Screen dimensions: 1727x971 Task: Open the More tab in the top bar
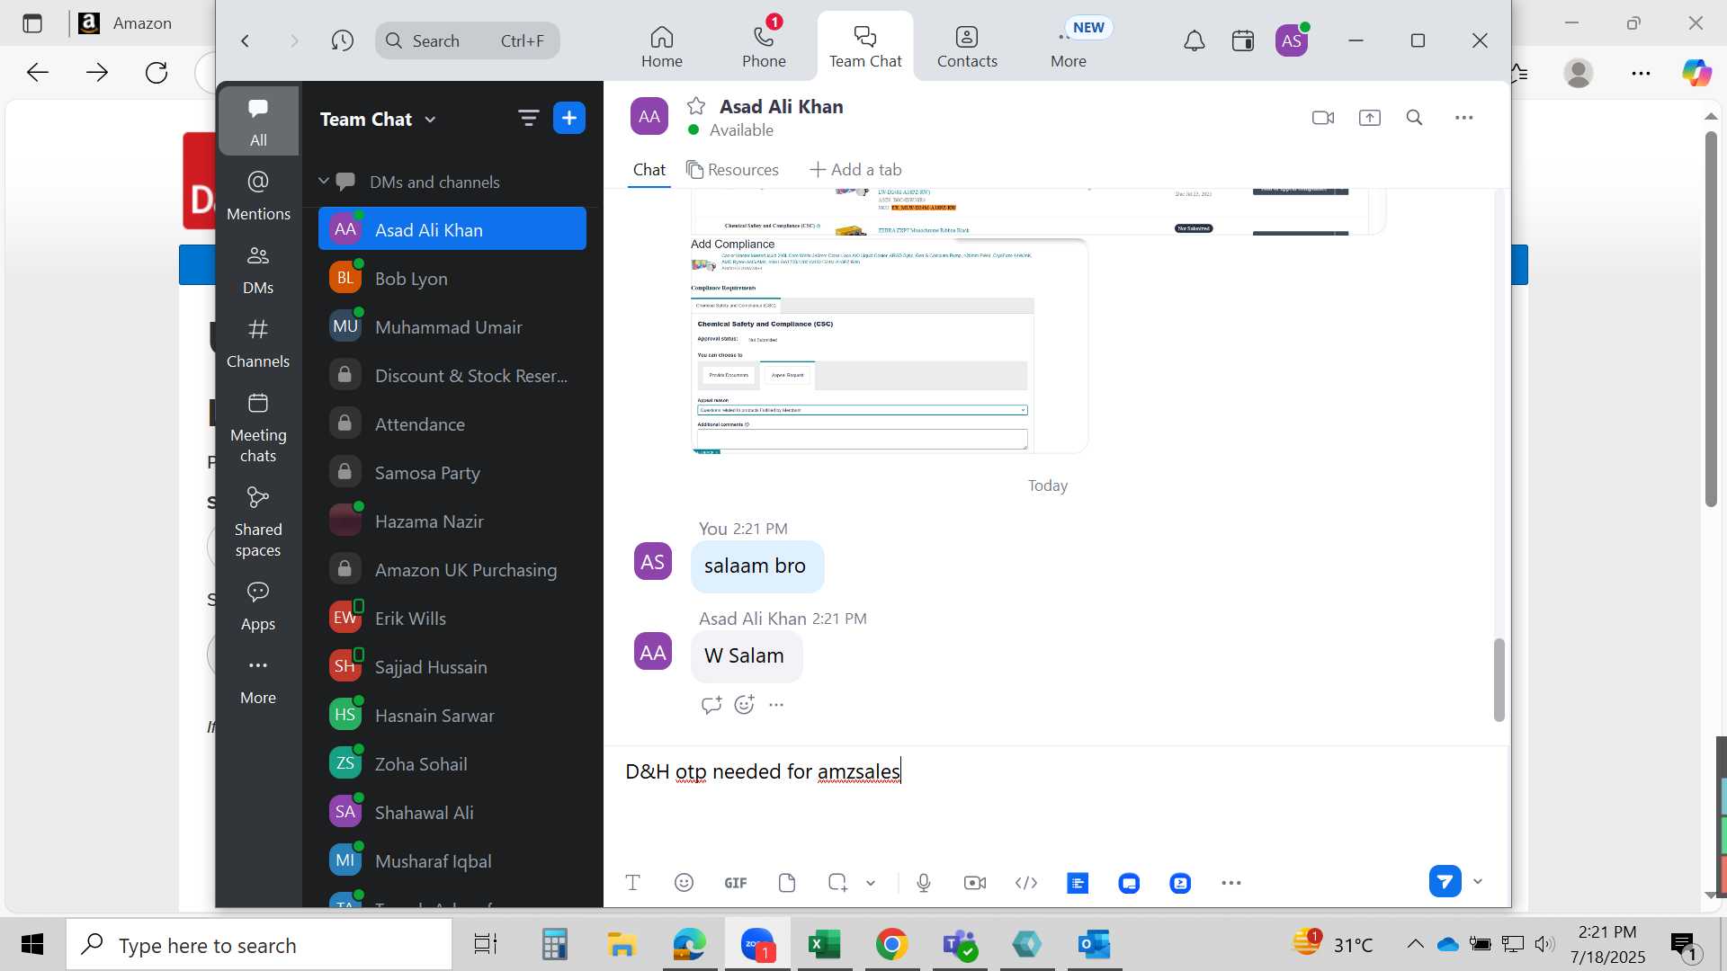pyautogui.click(x=1069, y=47)
